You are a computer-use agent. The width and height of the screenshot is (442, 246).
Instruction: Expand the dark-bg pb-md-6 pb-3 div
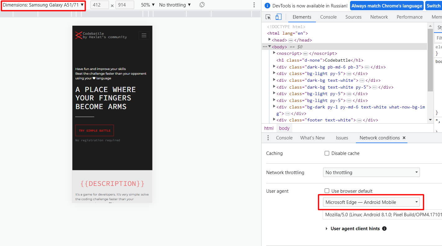point(274,67)
